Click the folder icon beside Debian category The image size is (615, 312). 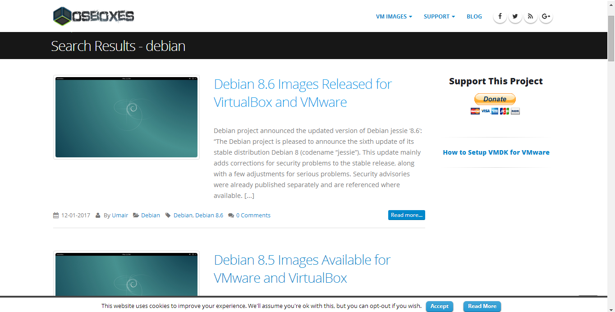pos(136,216)
